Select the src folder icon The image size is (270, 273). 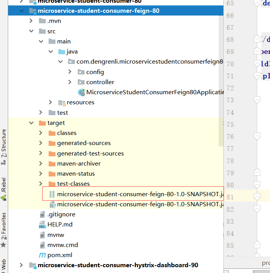pyautogui.click(x=42, y=31)
